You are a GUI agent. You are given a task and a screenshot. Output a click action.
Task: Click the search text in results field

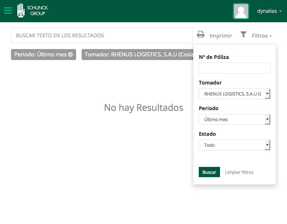click(x=102, y=36)
